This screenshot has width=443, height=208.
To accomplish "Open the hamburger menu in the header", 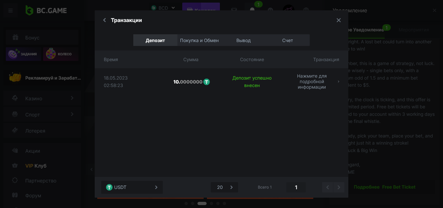I will coord(11,11).
